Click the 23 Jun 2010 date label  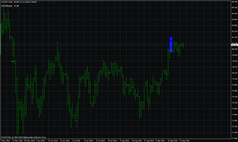[x=65, y=140]
